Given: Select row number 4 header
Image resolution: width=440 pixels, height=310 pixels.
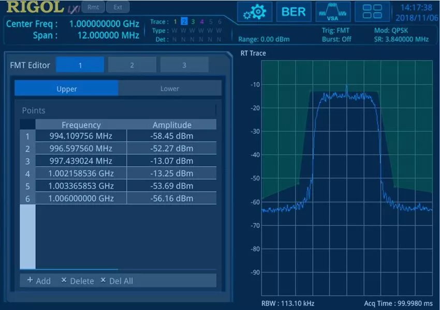Looking at the screenshot, I should click(27, 174).
